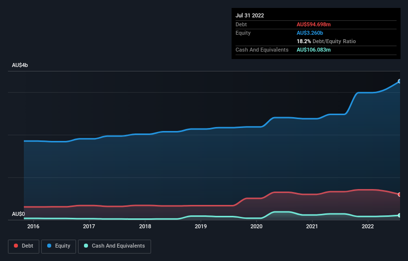Click the AU$3.260b equity value
Image resolution: width=408 pixels, height=261 pixels.
(x=310, y=33)
